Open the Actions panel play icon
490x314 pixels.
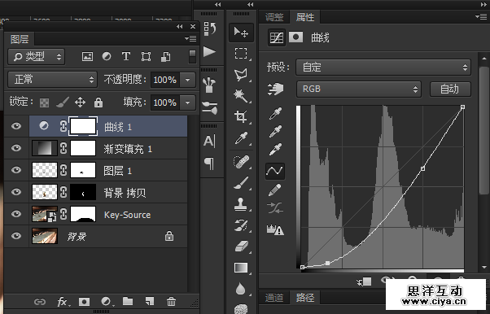tap(209, 51)
